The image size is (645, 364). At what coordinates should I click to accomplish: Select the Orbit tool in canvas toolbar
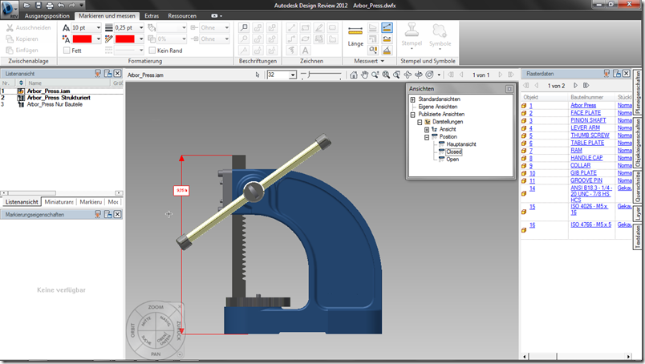click(x=408, y=75)
